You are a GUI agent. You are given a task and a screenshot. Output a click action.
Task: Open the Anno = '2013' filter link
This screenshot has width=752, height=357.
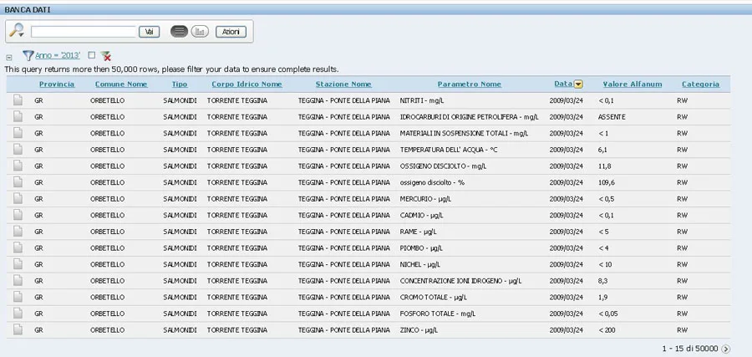[x=58, y=56]
